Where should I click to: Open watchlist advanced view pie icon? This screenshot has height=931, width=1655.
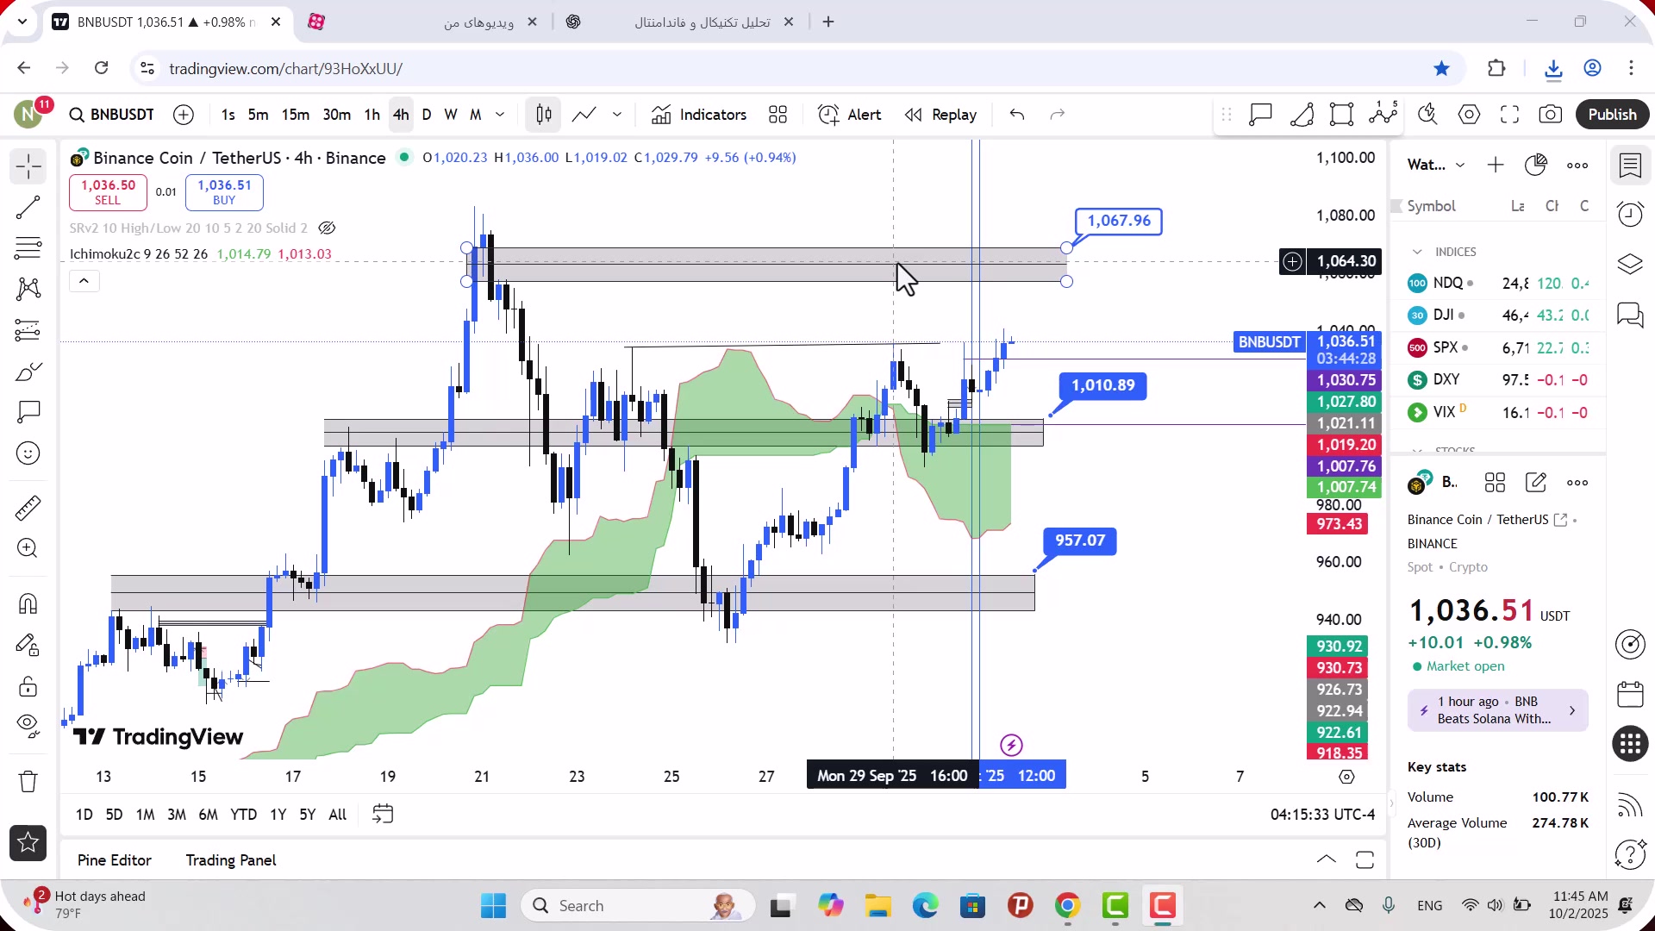click(1536, 166)
